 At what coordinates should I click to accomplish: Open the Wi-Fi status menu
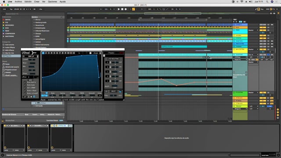click(241, 2)
